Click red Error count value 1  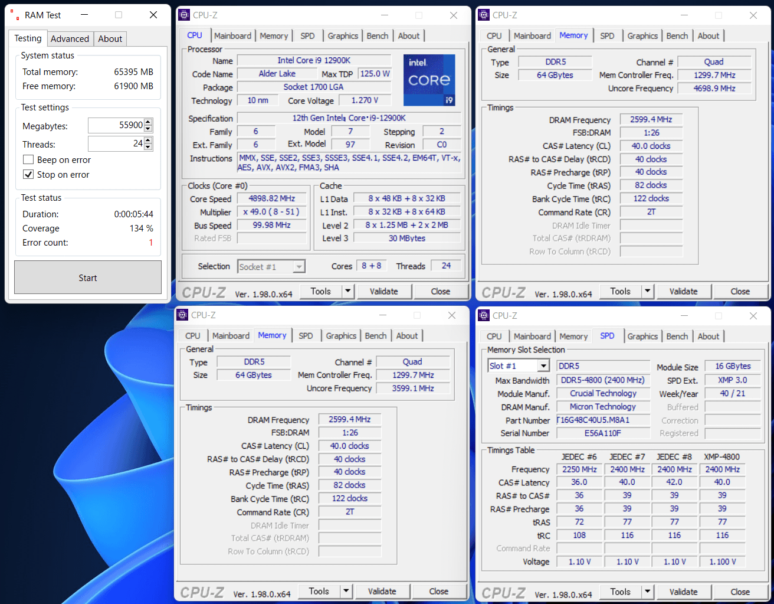click(x=151, y=243)
